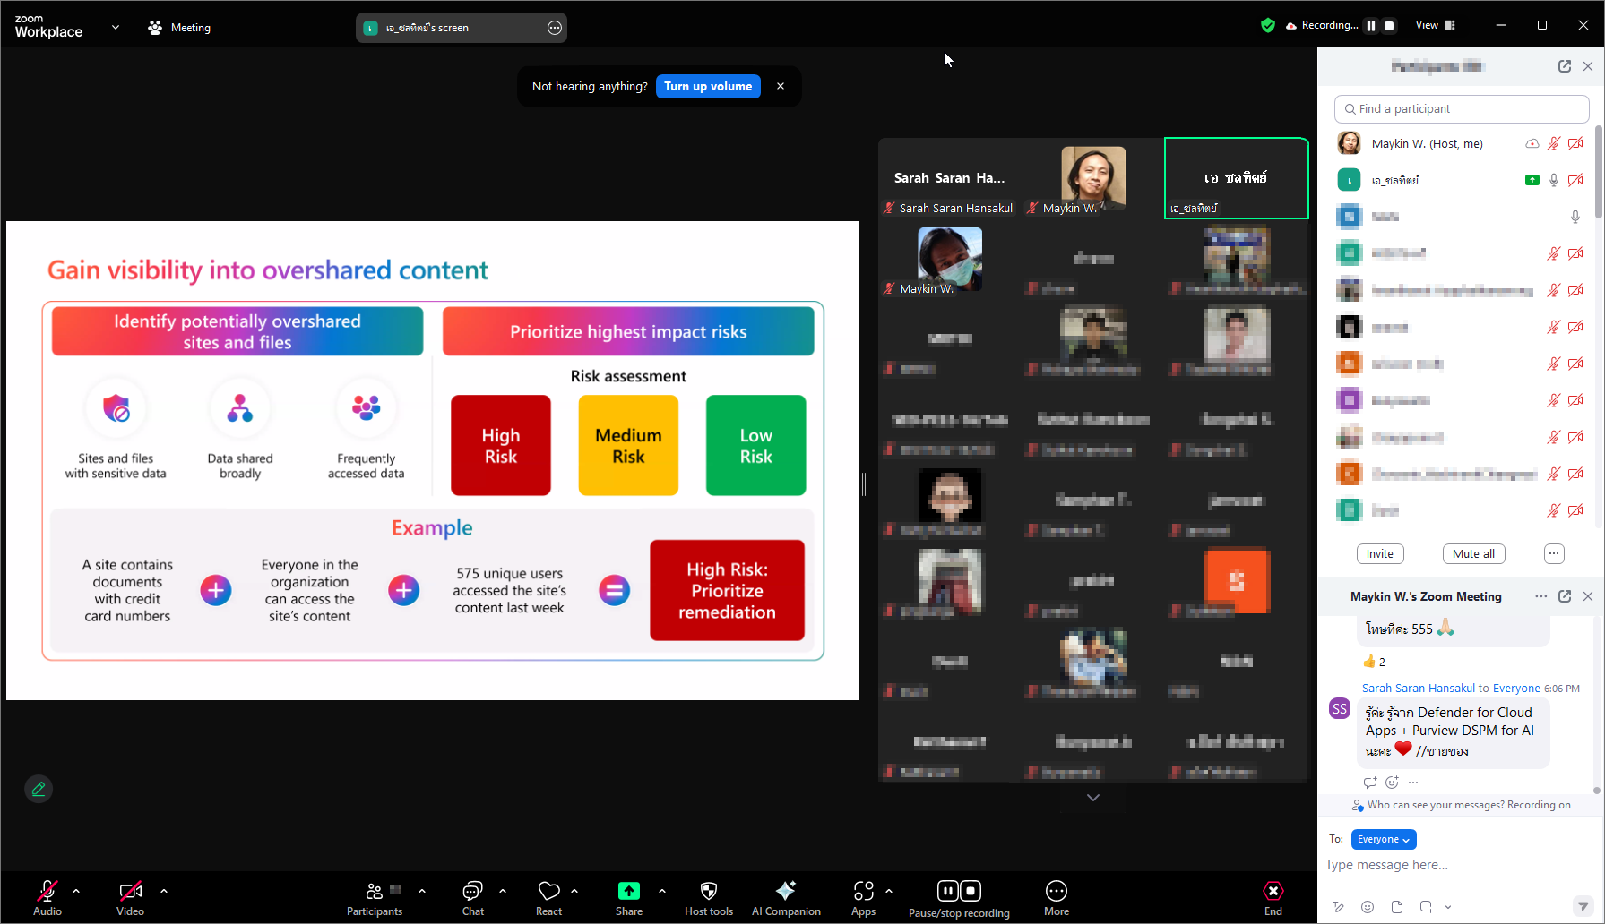
Task: Unmute microphone with Audio button
Action: tap(47, 897)
